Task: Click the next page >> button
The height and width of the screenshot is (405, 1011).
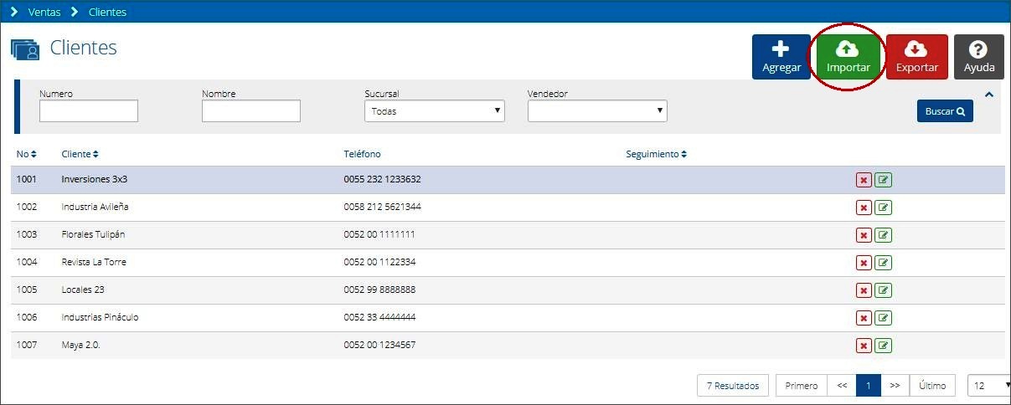Action: [x=895, y=386]
